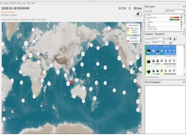Switch to the first View mode icon button
Viewport: 186px width, 135px height.
pos(170,39)
